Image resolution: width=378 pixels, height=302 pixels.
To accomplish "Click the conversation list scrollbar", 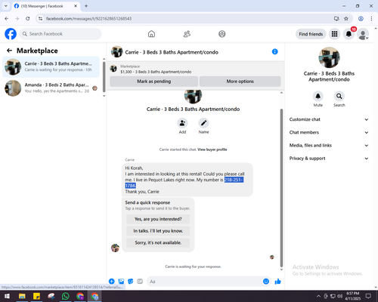I will (104, 77).
